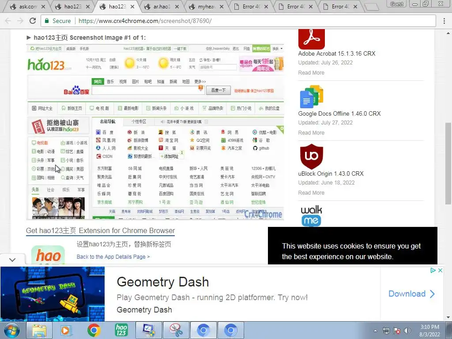Show hidden system tray icons

(x=375, y=331)
